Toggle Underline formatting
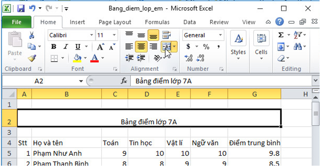The width and height of the screenshot is (320, 167). [x=78, y=47]
